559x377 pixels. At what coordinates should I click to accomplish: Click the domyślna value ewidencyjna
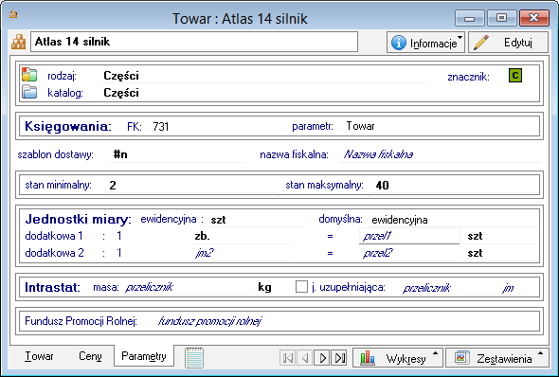tap(400, 220)
